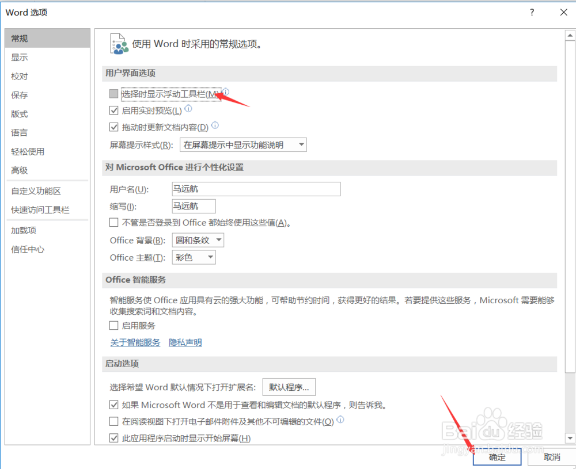The width and height of the screenshot is (576, 469).
Task: Open the 关于智能服务 link
Action: (x=135, y=342)
